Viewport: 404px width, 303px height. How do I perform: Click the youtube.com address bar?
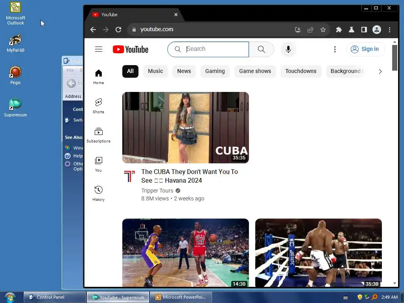coord(211,30)
